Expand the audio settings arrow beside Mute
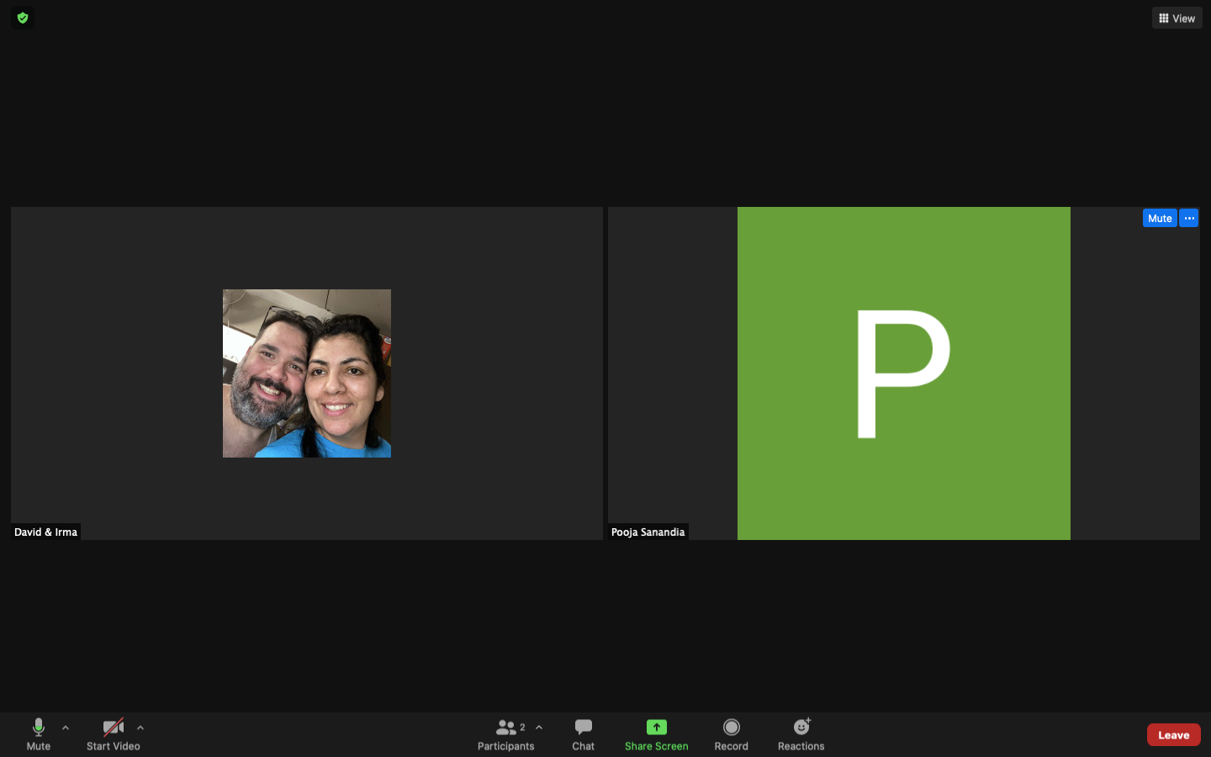1211x757 pixels. (x=66, y=728)
